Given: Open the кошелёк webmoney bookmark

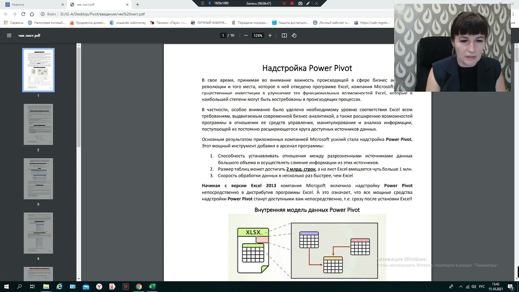Looking at the screenshot, I should [128, 23].
